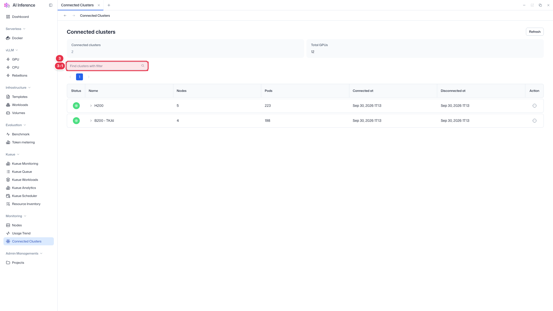Click the AI Inference logo icon

click(7, 5)
